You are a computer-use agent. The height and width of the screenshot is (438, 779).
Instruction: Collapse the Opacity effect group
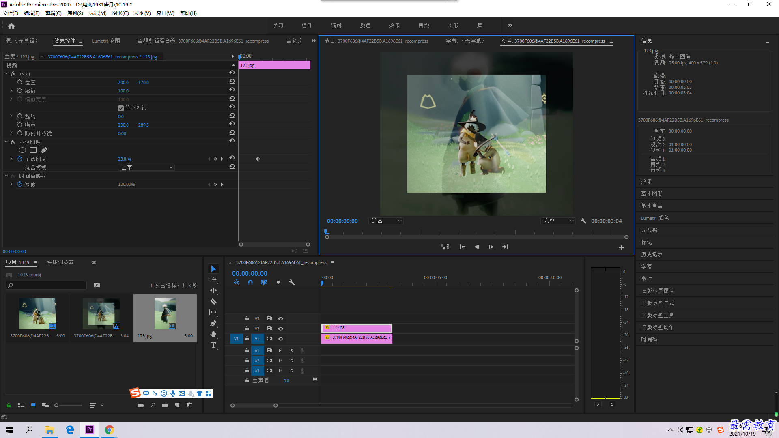point(6,142)
